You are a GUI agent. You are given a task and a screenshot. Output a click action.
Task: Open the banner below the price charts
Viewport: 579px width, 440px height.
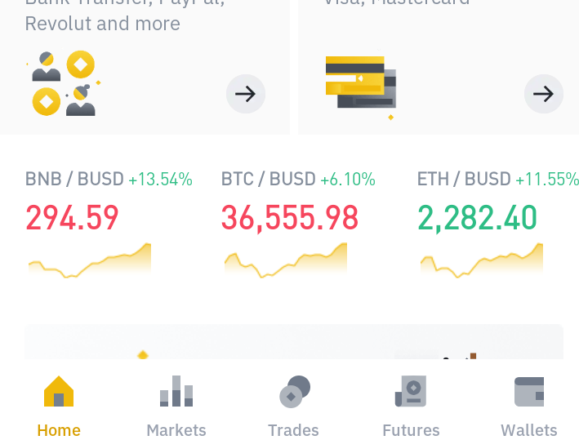coord(294,342)
